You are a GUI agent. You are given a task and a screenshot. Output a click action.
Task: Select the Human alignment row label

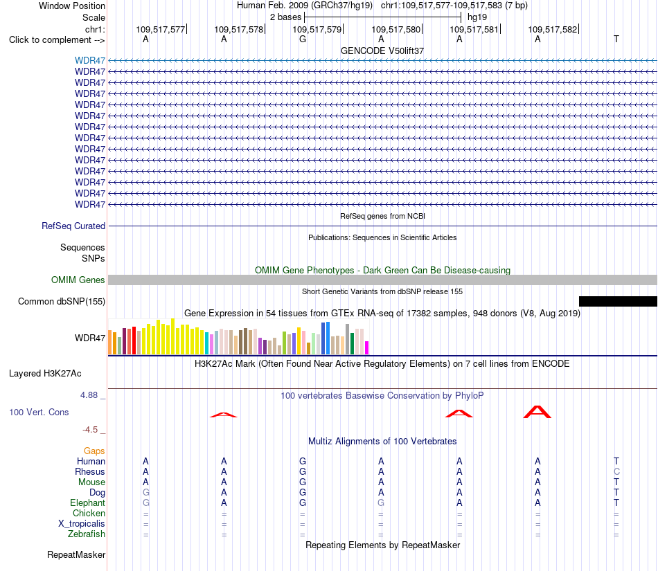(91, 461)
